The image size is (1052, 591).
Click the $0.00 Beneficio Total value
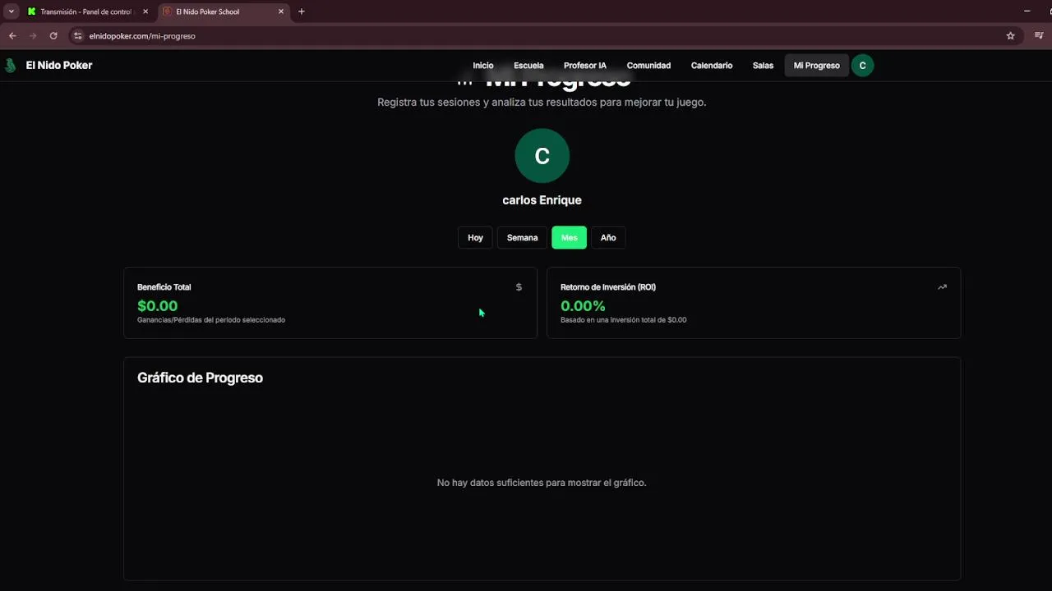click(157, 306)
